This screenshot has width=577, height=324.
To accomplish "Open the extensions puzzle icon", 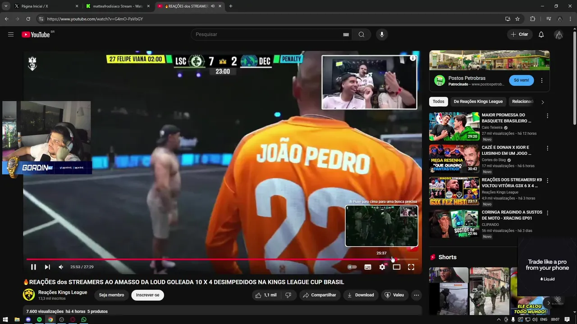I will click(533, 19).
